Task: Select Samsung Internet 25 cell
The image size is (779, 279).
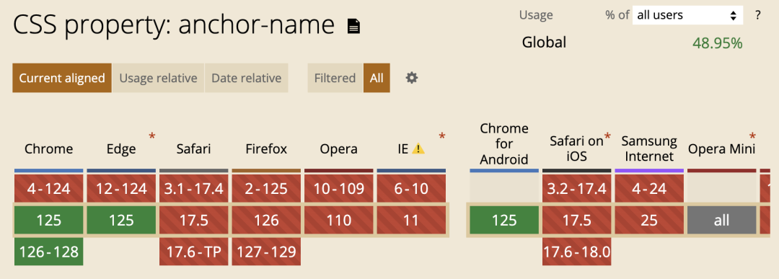Action: [x=649, y=220]
